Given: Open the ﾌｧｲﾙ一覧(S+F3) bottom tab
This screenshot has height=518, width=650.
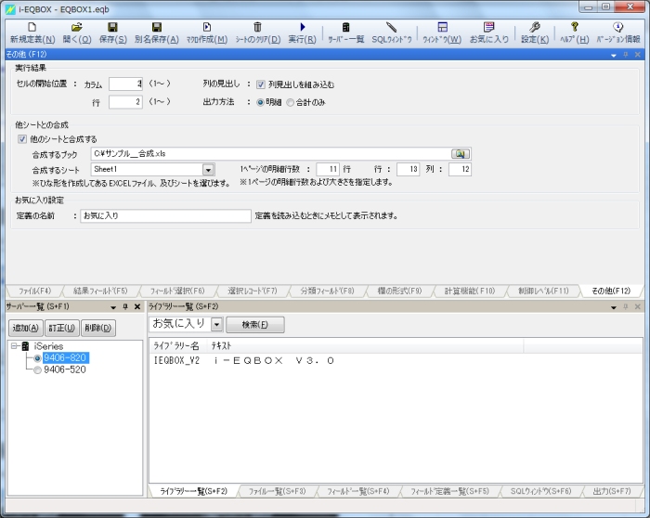Looking at the screenshot, I should 277,491.
